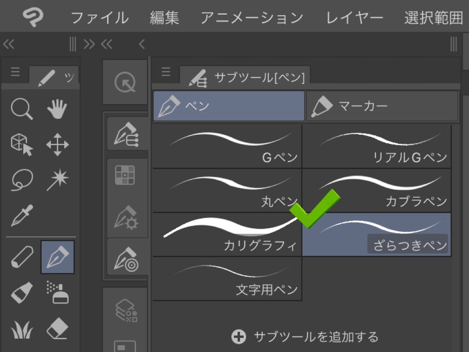This screenshot has height=352, width=469.
Task: Select the Object operation cube tool
Action: pos(22,145)
